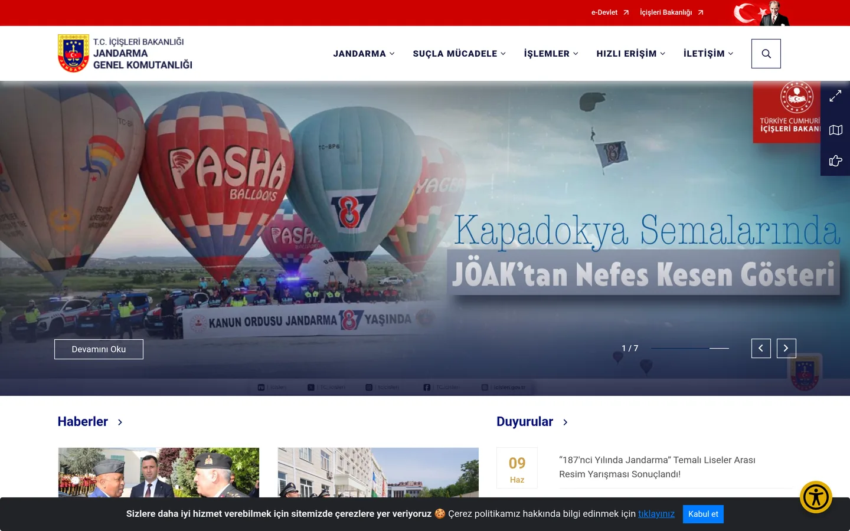The image size is (850, 531).
Task: Open the İçişleri Bakanlığı top link
Action: click(x=672, y=12)
